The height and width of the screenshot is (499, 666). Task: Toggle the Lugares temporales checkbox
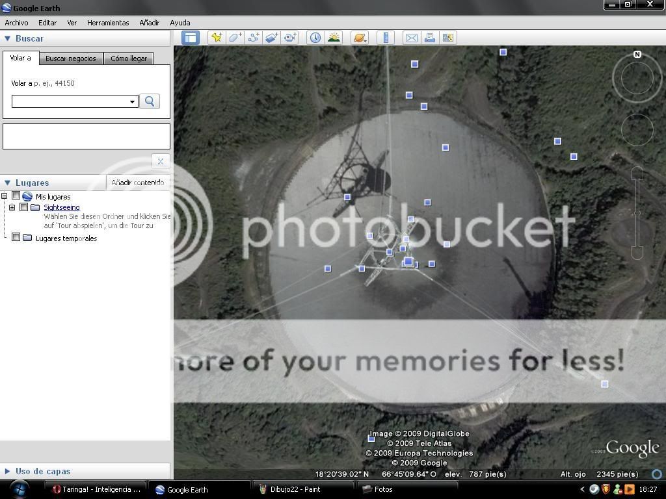(16, 237)
